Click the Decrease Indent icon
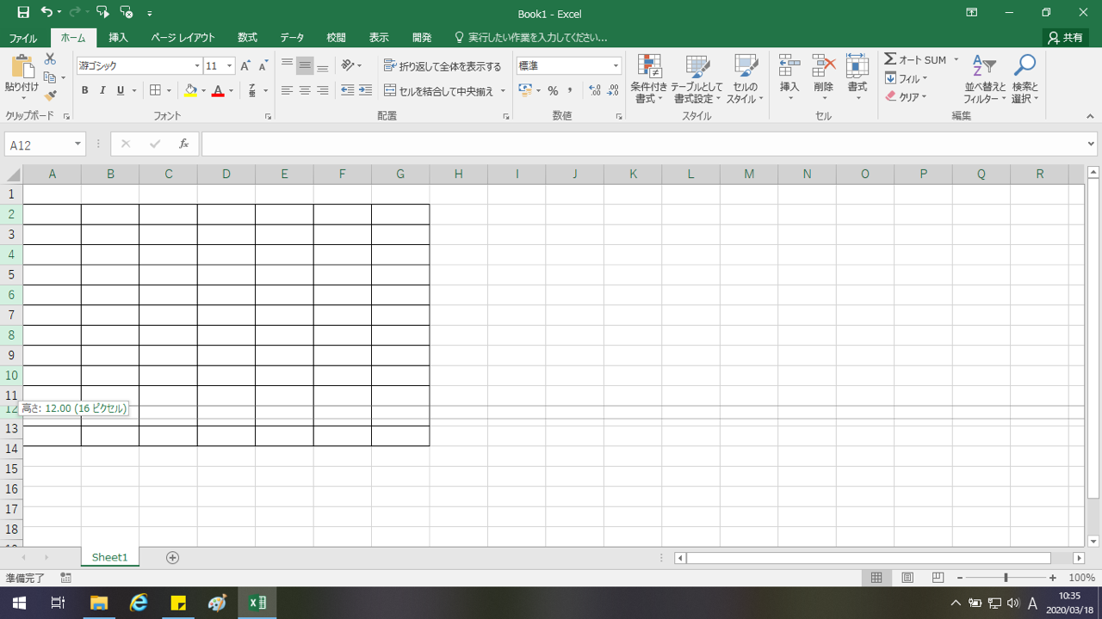This screenshot has width=1102, height=619. click(x=347, y=90)
